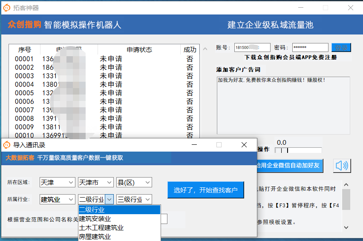The height and width of the screenshot is (241, 363).
Task: Click the 密码 password input field
Action: 310,47
